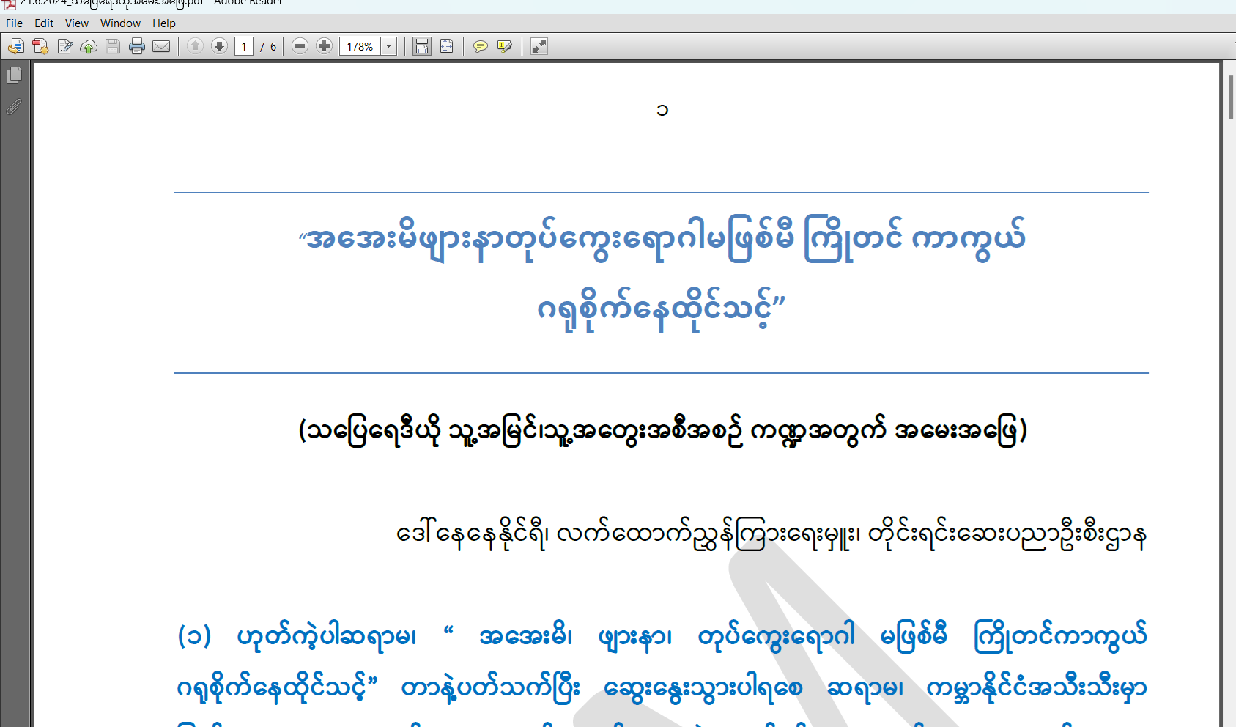Click the page number input field
1236x727 pixels.
244,47
